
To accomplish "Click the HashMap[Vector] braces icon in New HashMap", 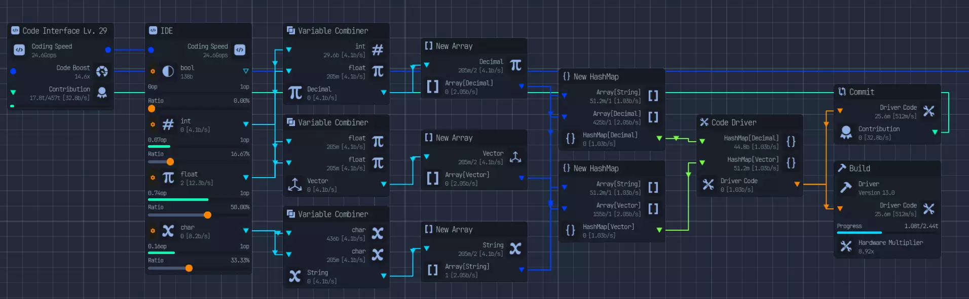I will (571, 230).
